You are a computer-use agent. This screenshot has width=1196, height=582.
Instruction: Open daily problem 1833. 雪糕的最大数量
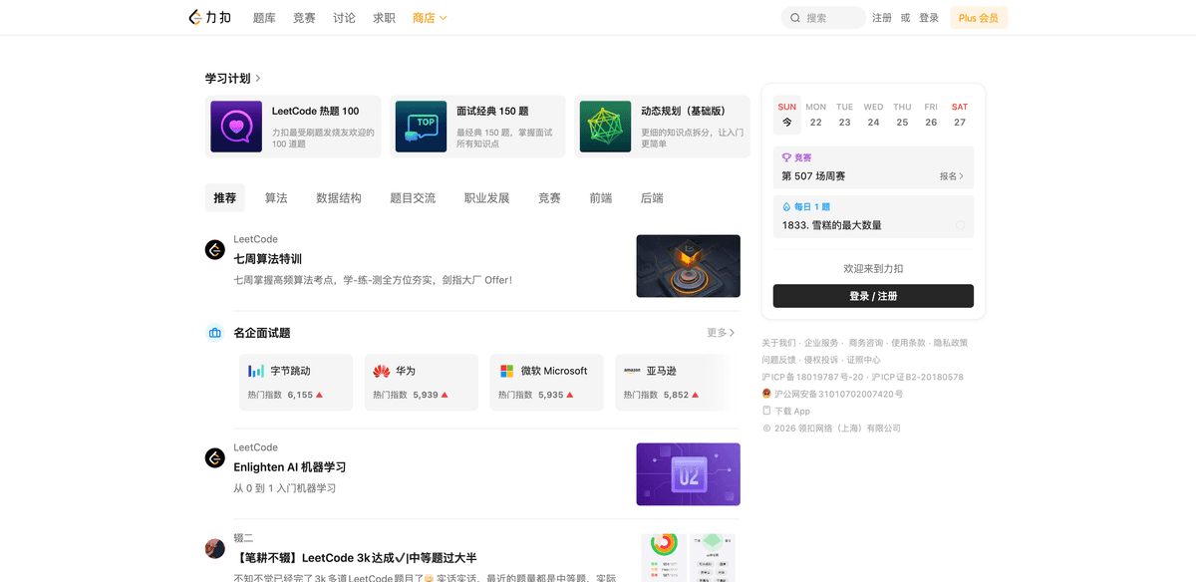pos(831,225)
